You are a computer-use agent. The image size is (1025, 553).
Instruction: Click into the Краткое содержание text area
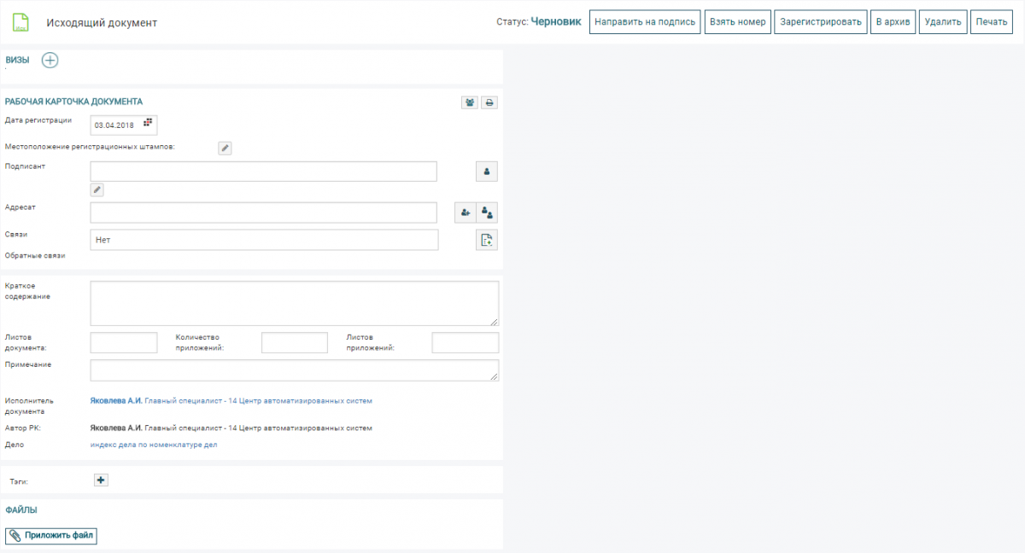tap(294, 303)
